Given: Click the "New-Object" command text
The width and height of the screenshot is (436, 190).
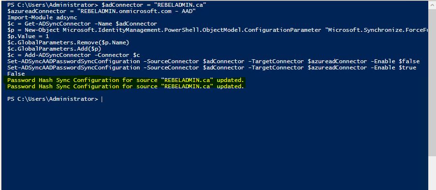Looking at the screenshot, I should pos(42,30).
